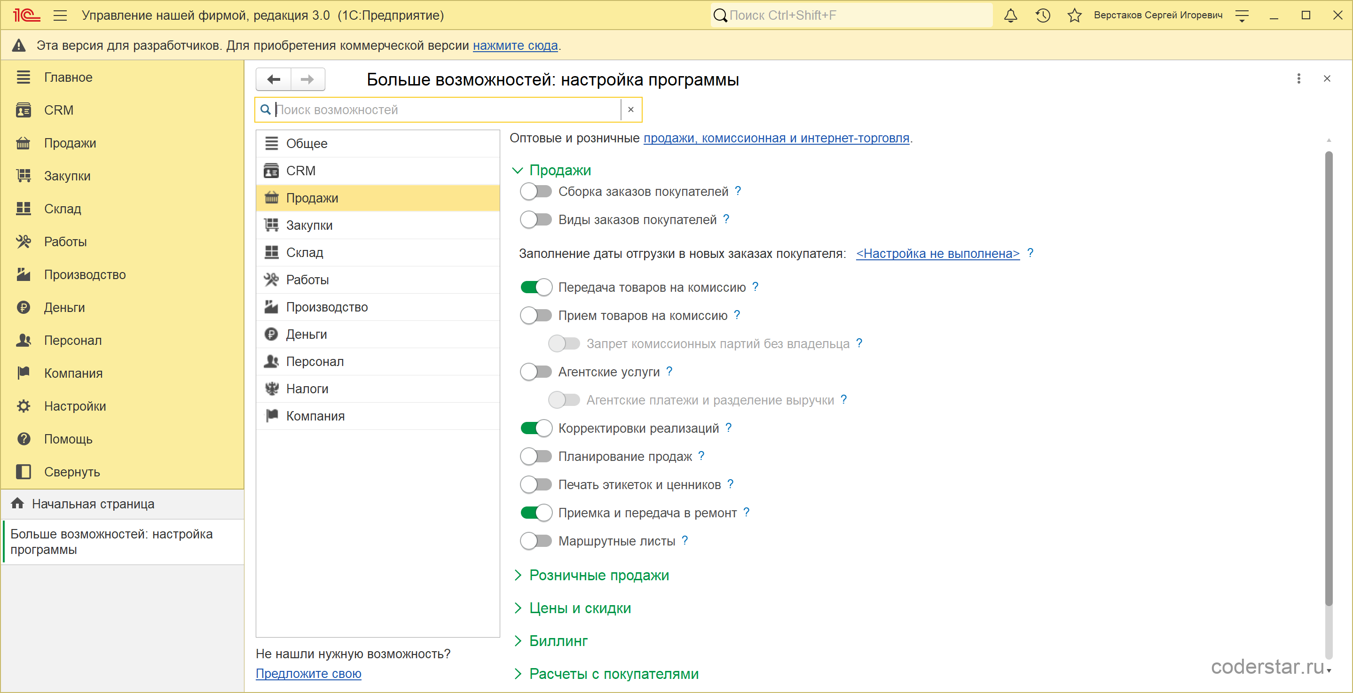Select Налоги in the settings category list
This screenshot has width=1353, height=693.
coord(378,389)
